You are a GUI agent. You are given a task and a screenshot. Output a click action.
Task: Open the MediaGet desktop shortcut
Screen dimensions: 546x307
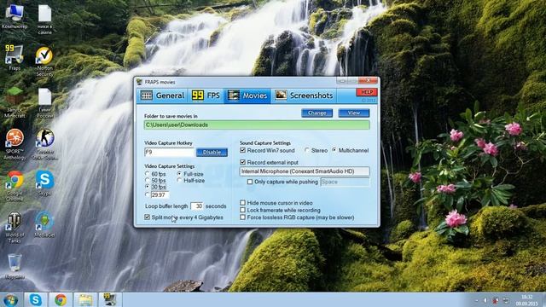tap(44, 224)
